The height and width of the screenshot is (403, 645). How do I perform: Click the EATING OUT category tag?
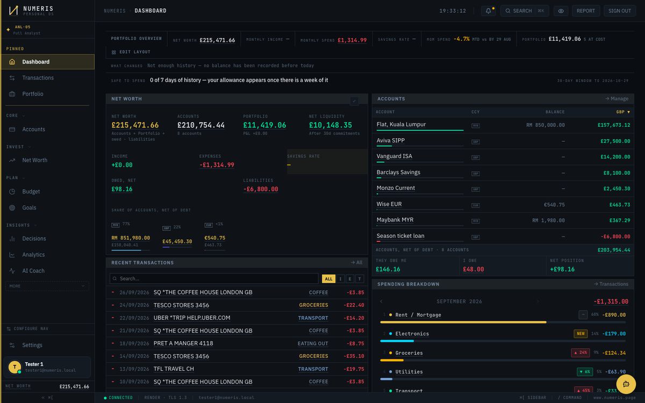point(313,343)
